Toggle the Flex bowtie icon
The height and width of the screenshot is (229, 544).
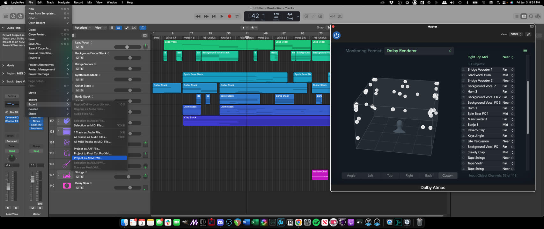(134, 28)
